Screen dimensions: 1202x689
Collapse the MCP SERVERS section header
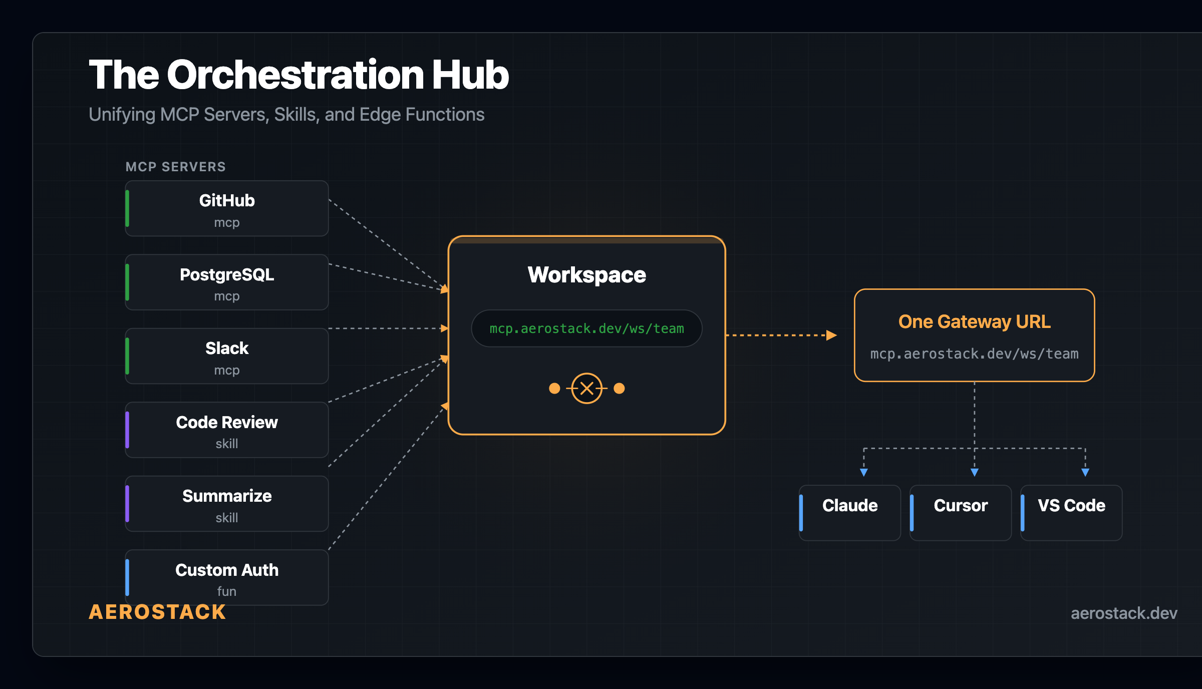[x=175, y=166]
